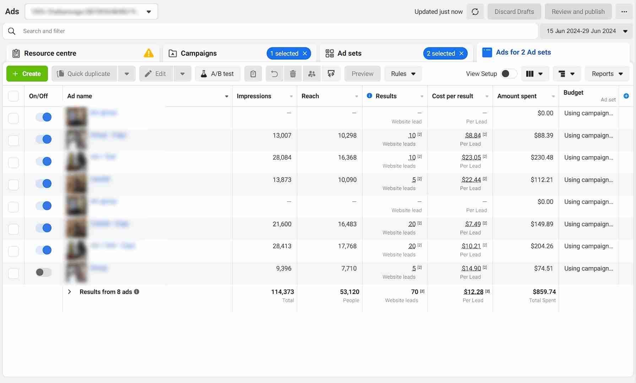Enable the toggle on the last ad row
The height and width of the screenshot is (383, 636).
43,272
